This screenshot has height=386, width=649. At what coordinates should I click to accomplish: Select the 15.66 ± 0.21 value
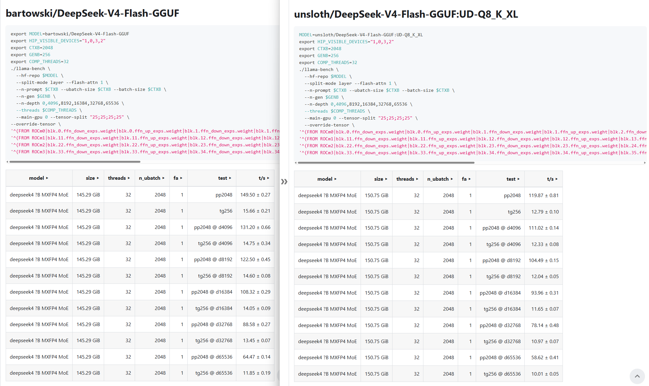pos(257,211)
